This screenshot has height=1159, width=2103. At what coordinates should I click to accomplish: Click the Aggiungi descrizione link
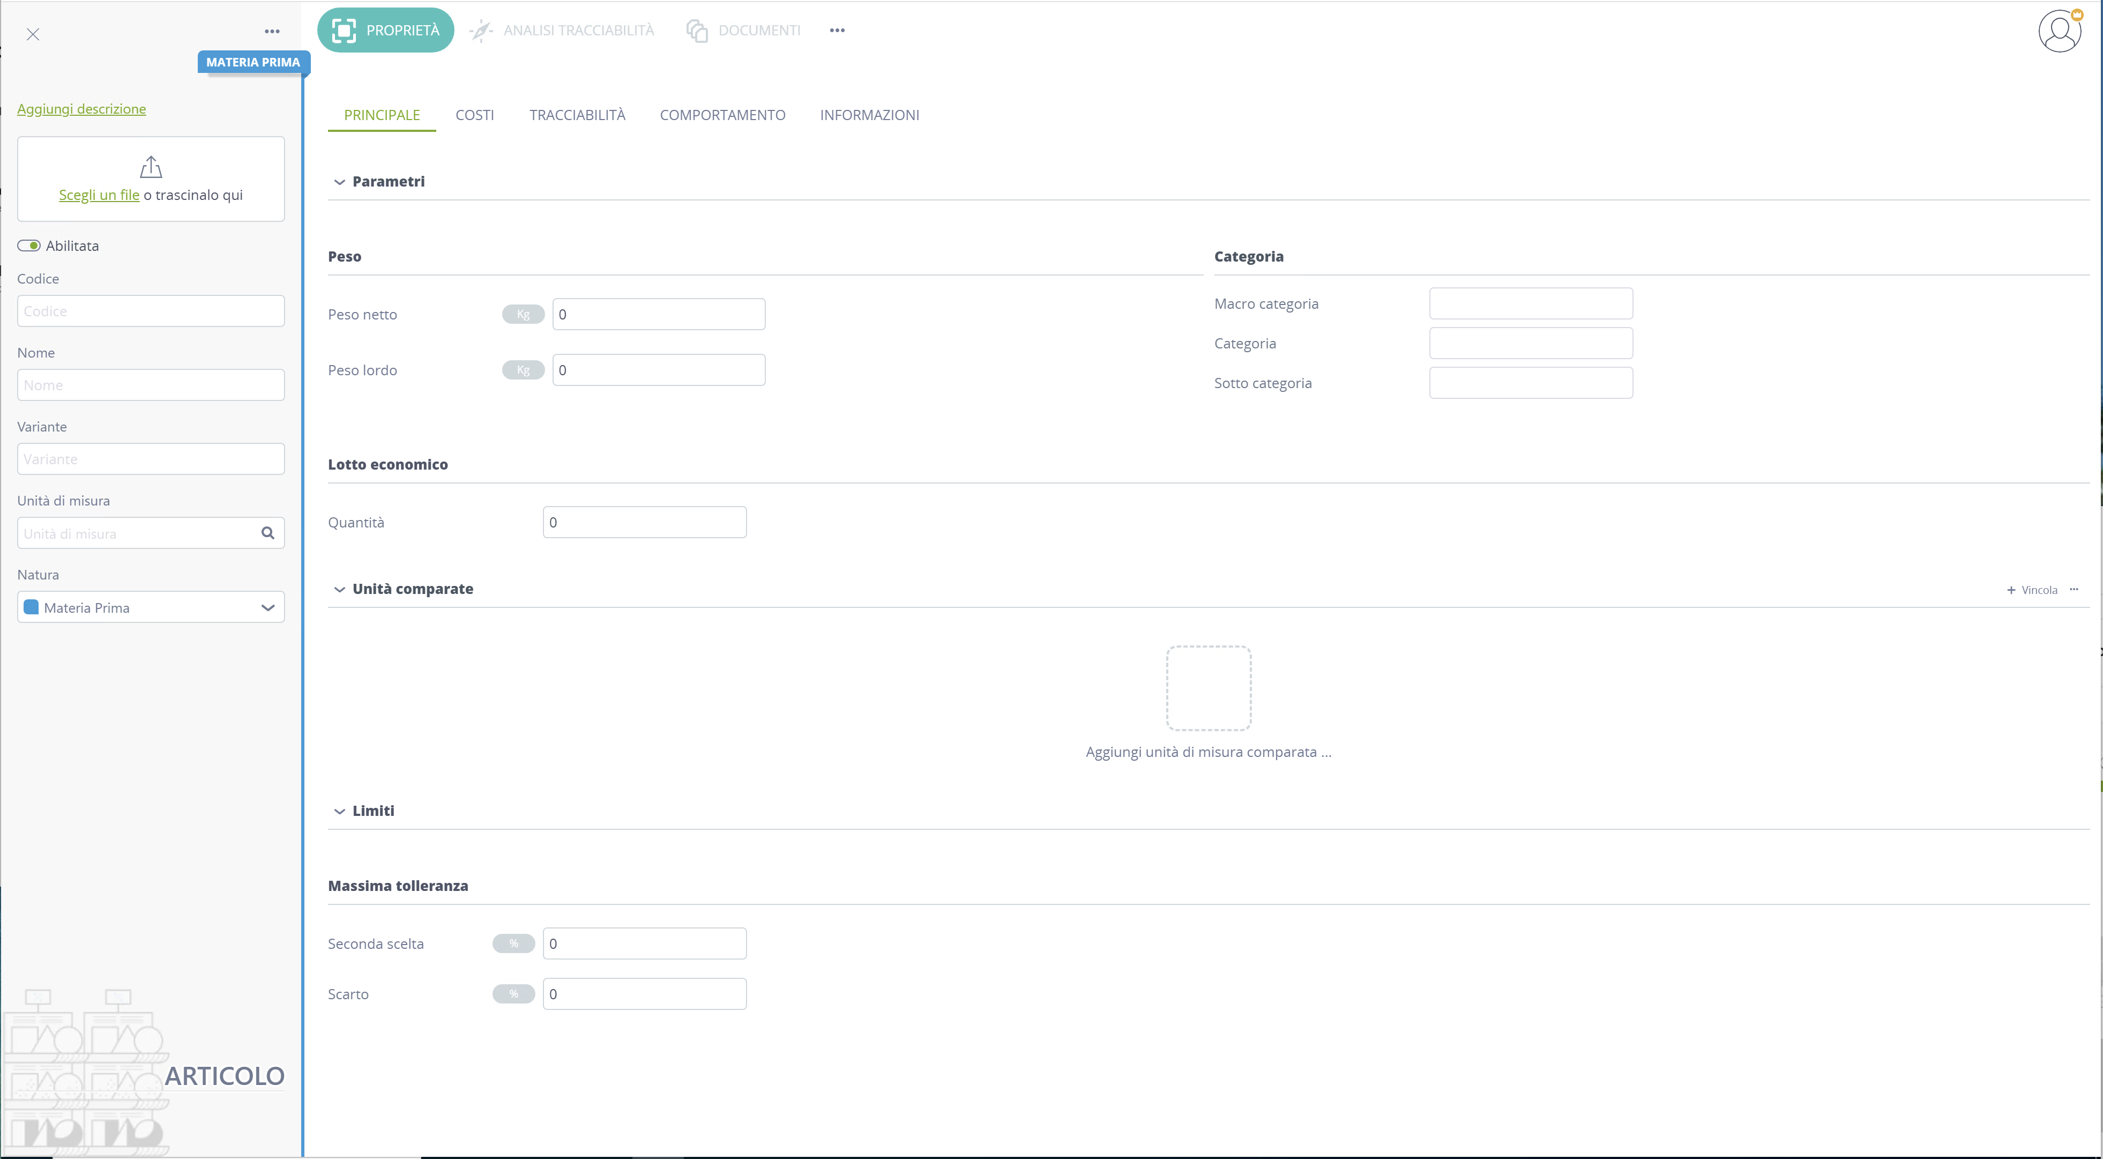point(81,109)
